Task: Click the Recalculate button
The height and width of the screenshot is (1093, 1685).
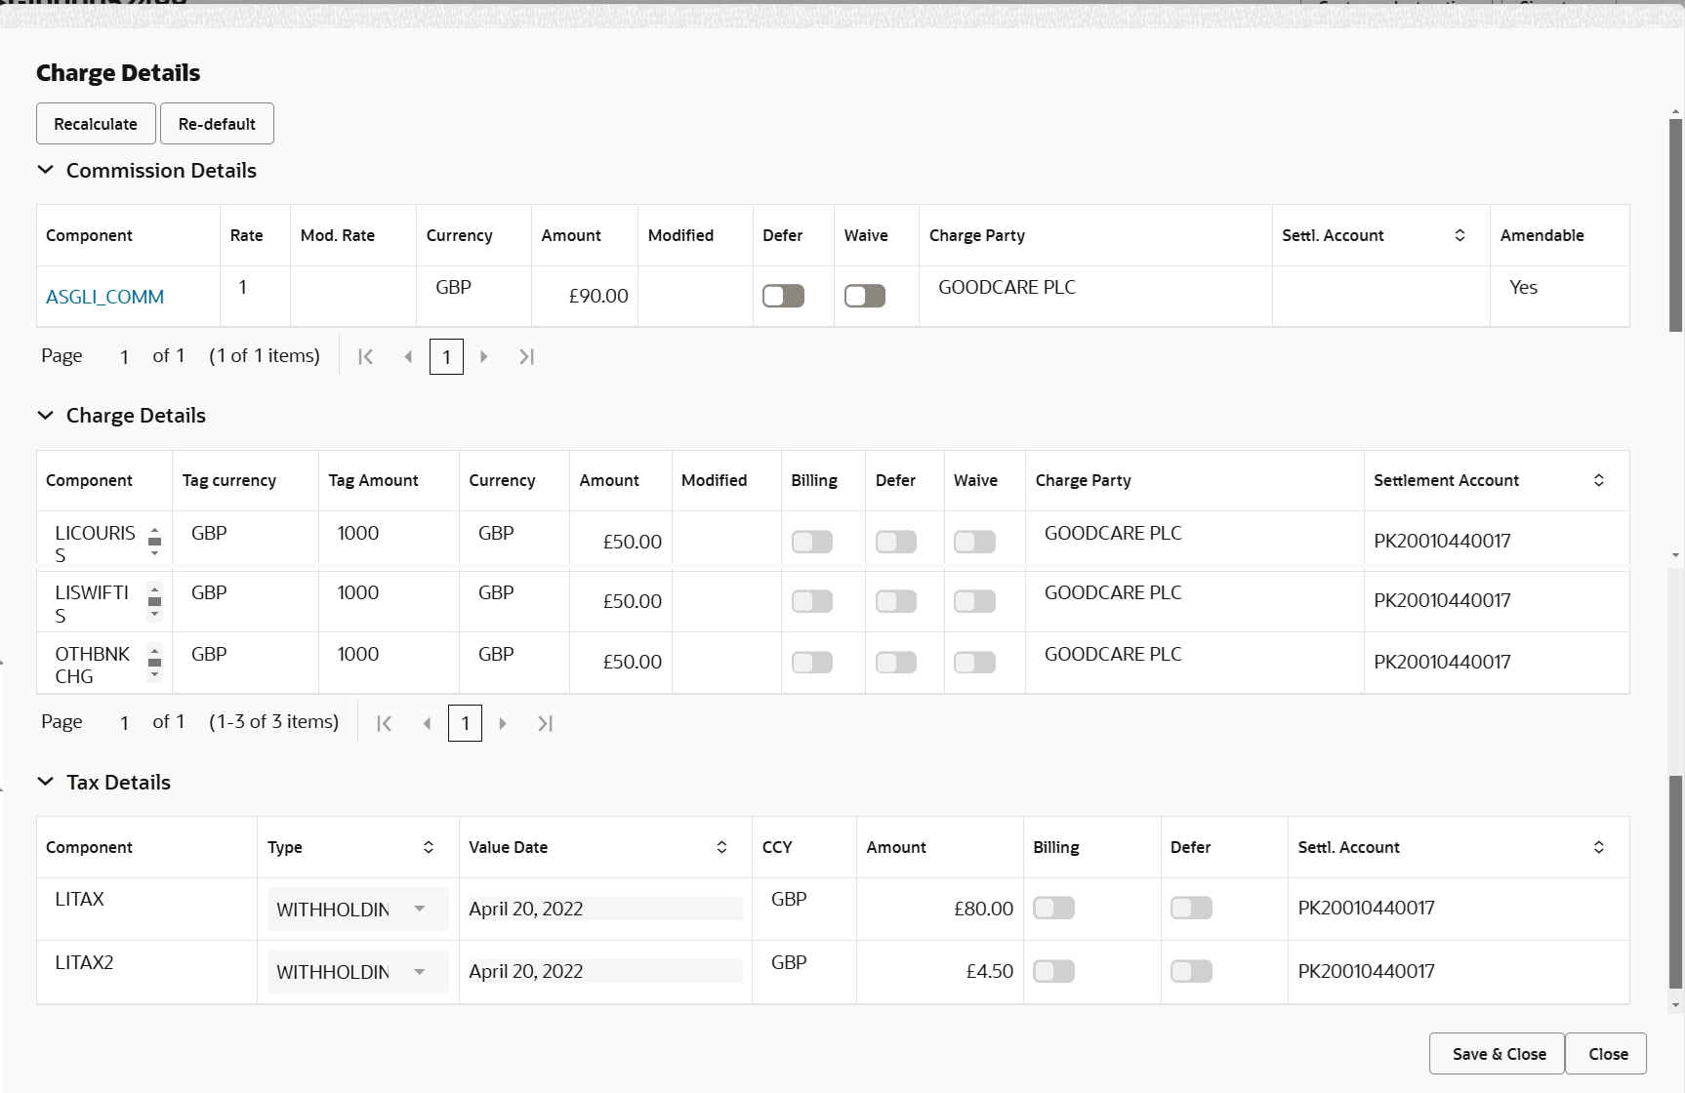Action: click(95, 123)
